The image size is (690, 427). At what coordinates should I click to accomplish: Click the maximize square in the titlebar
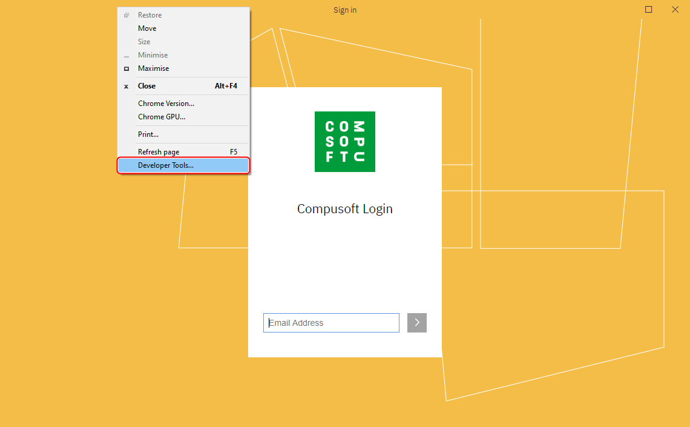pyautogui.click(x=648, y=10)
